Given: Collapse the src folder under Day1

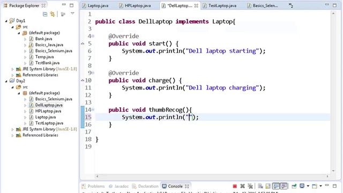Looking at the screenshot, I should pyautogui.click(x=12, y=27).
